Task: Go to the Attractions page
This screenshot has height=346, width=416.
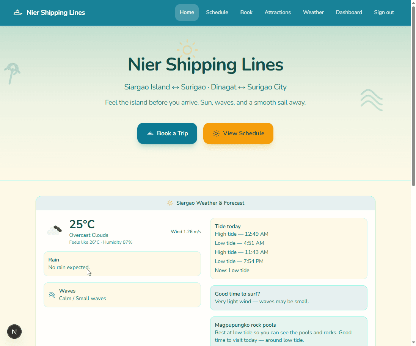Action: [x=278, y=13]
